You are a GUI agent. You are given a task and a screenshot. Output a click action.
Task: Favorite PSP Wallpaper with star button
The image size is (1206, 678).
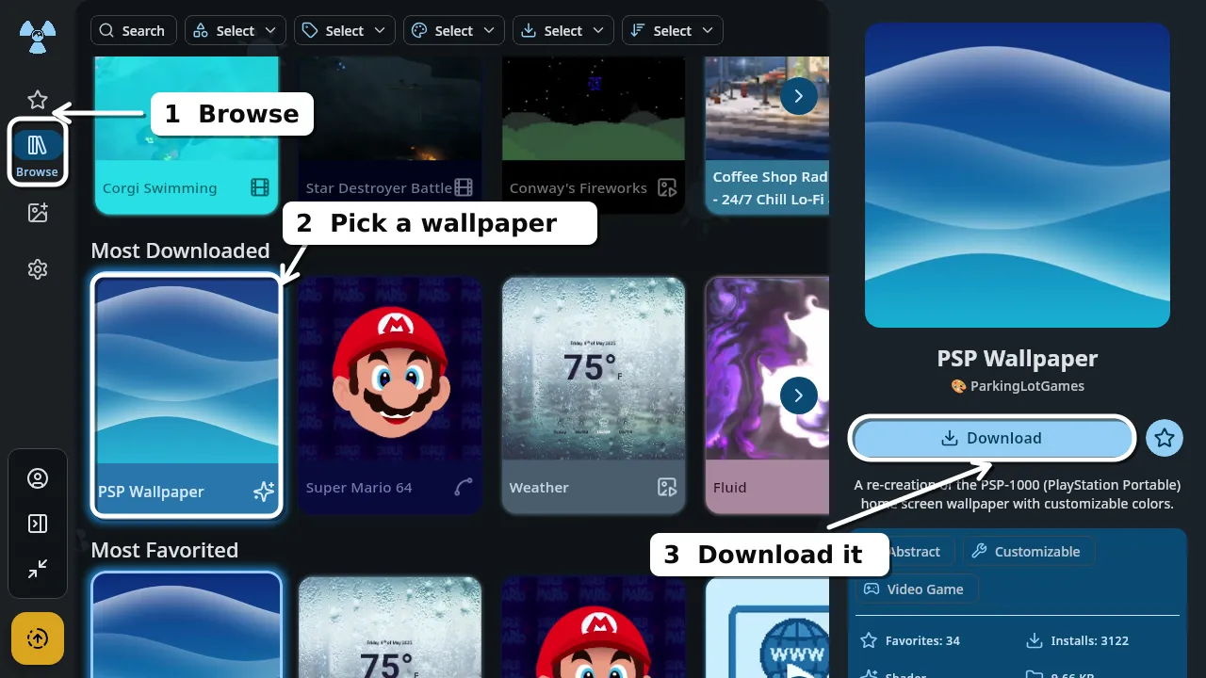(x=1165, y=438)
